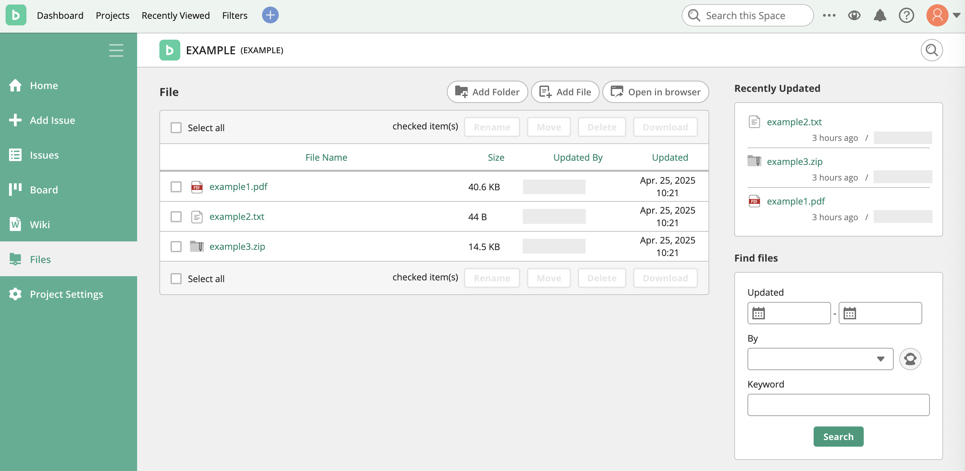Open the help question mark icon
This screenshot has width=965, height=471.
tap(906, 15)
